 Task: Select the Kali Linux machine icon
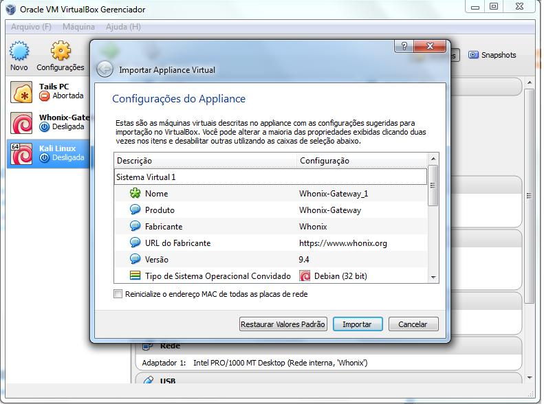(x=23, y=153)
